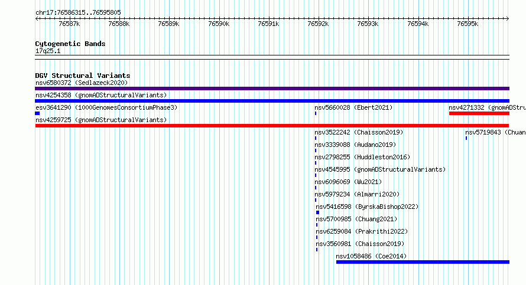
Task: Select the red nsv4271332 variant bar
Action: pyautogui.click(x=479, y=113)
